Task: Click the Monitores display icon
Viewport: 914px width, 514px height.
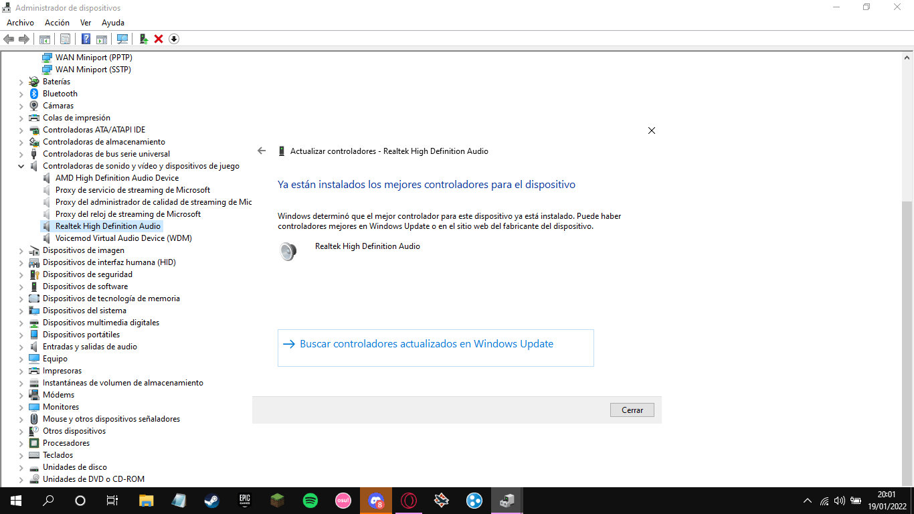Action: [34, 407]
